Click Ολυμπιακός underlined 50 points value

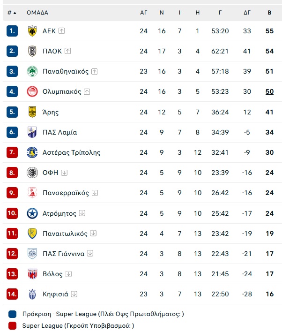point(269,91)
